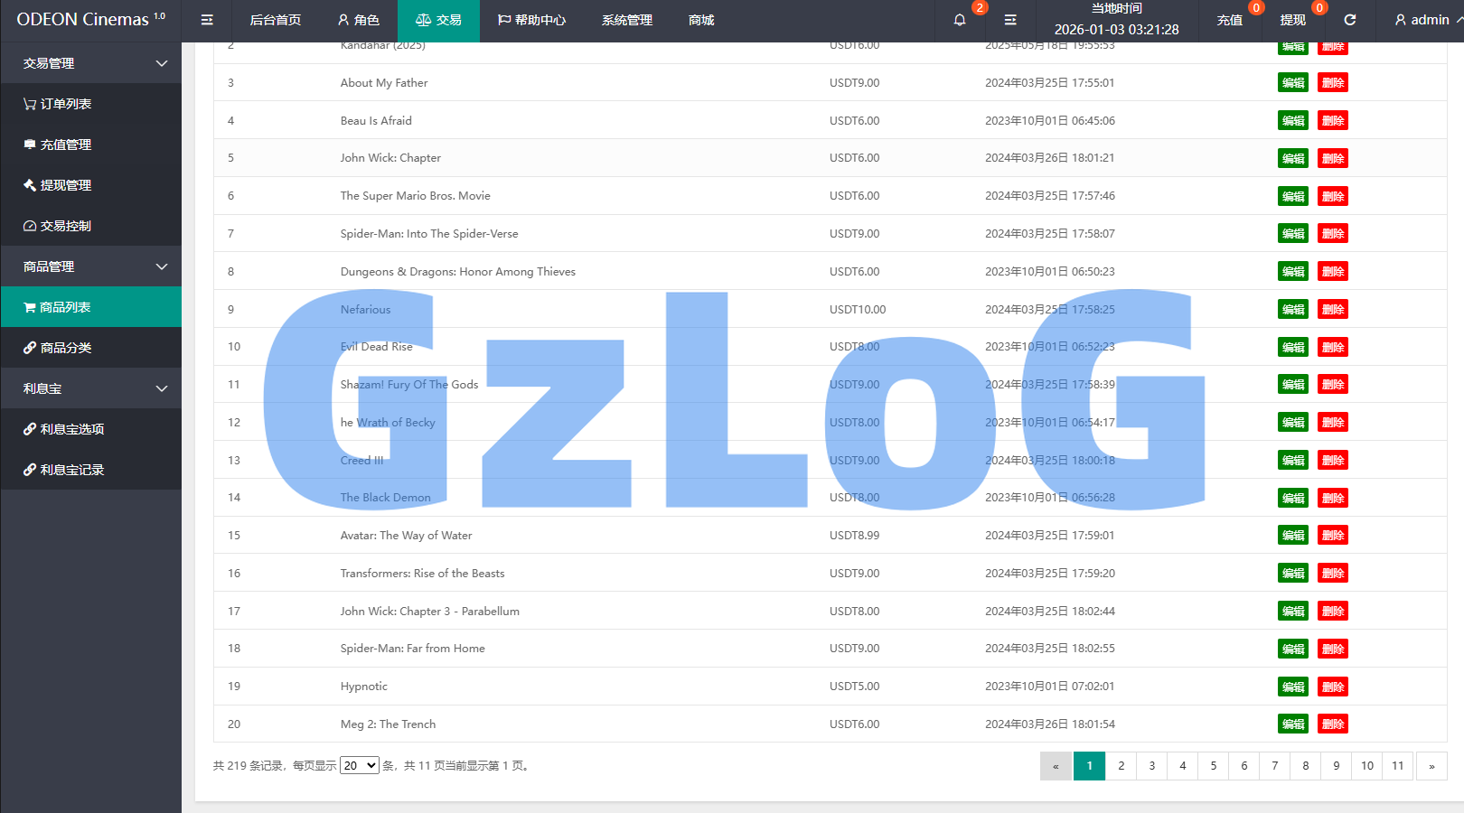This screenshot has height=813, width=1464.
Task: Delete the Hypnotic movie row
Action: point(1333,687)
